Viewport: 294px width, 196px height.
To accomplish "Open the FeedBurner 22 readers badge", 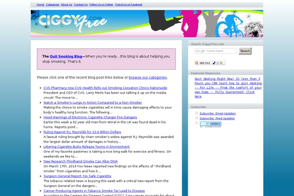I will 211,124.
